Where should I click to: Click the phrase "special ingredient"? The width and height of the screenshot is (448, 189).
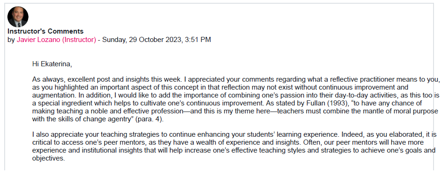[x=62, y=103]
